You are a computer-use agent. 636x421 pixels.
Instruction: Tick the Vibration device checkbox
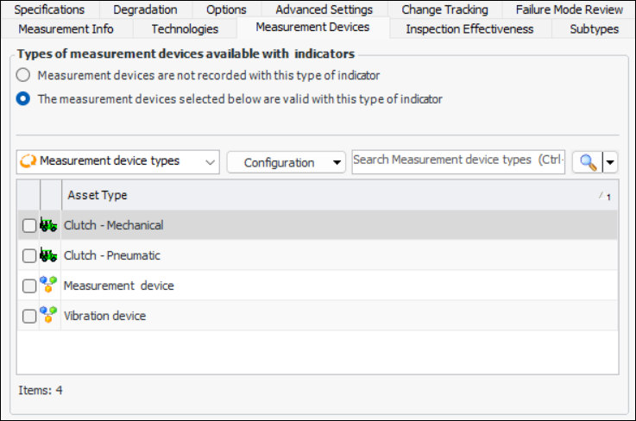[29, 317]
